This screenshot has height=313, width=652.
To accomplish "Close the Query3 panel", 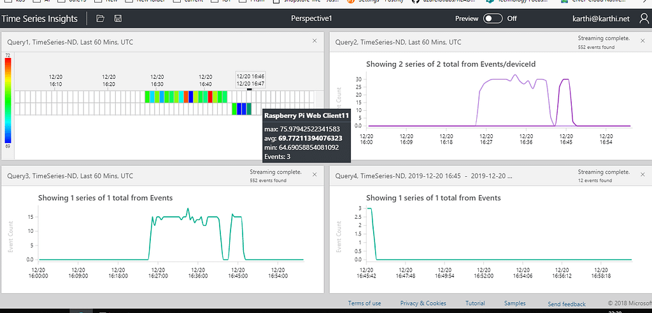I will (315, 174).
